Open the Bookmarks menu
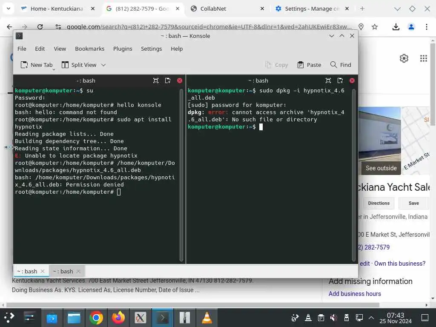This screenshot has height=327, width=436. pos(89,49)
